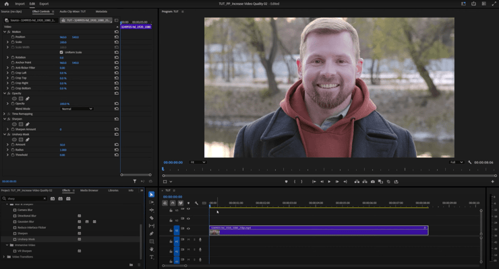Image resolution: width=499 pixels, height=269 pixels.
Task: Click the Unsharp Mask Amount value
Action: point(62,145)
